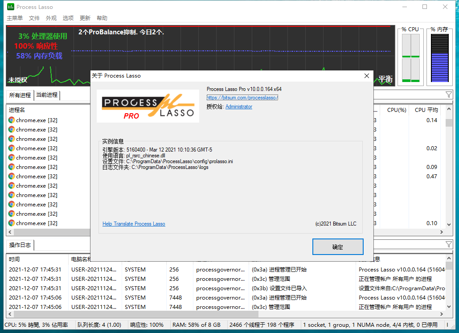
Task: Click the 确定 button in the About dialog
Action: pos(338,247)
